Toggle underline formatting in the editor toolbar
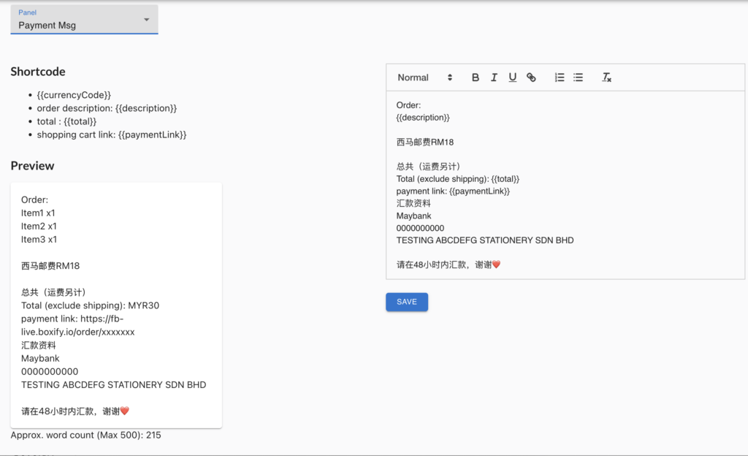This screenshot has width=748, height=456. click(x=512, y=77)
